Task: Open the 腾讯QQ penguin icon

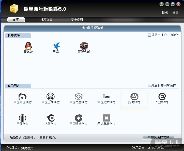Action: click(28, 46)
